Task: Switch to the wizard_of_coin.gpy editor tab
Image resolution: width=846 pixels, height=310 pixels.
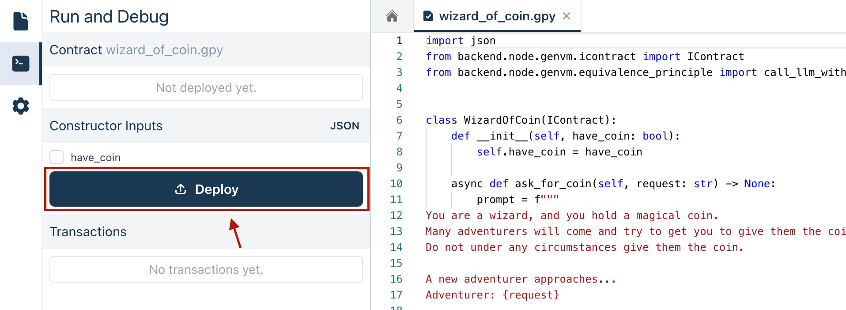Action: (x=497, y=16)
